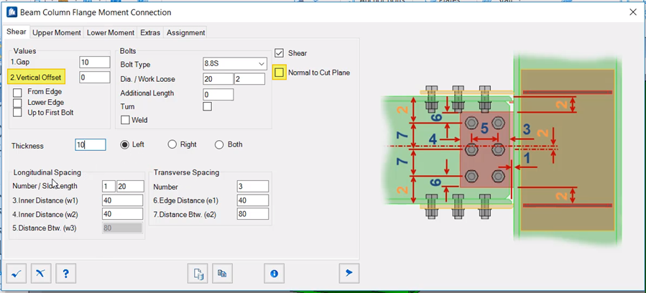Click the copy settings icon button
This screenshot has width=646, height=293.
point(222,274)
